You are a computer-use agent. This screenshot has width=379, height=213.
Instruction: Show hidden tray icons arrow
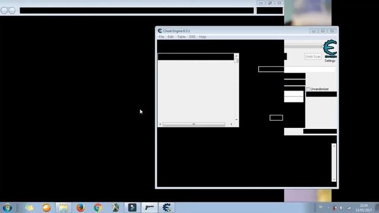click(328, 208)
